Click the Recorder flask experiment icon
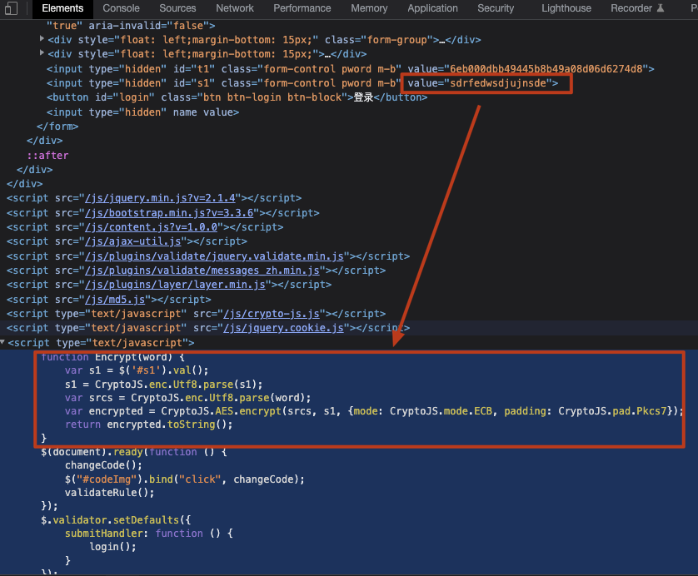This screenshot has width=698, height=576. click(661, 8)
